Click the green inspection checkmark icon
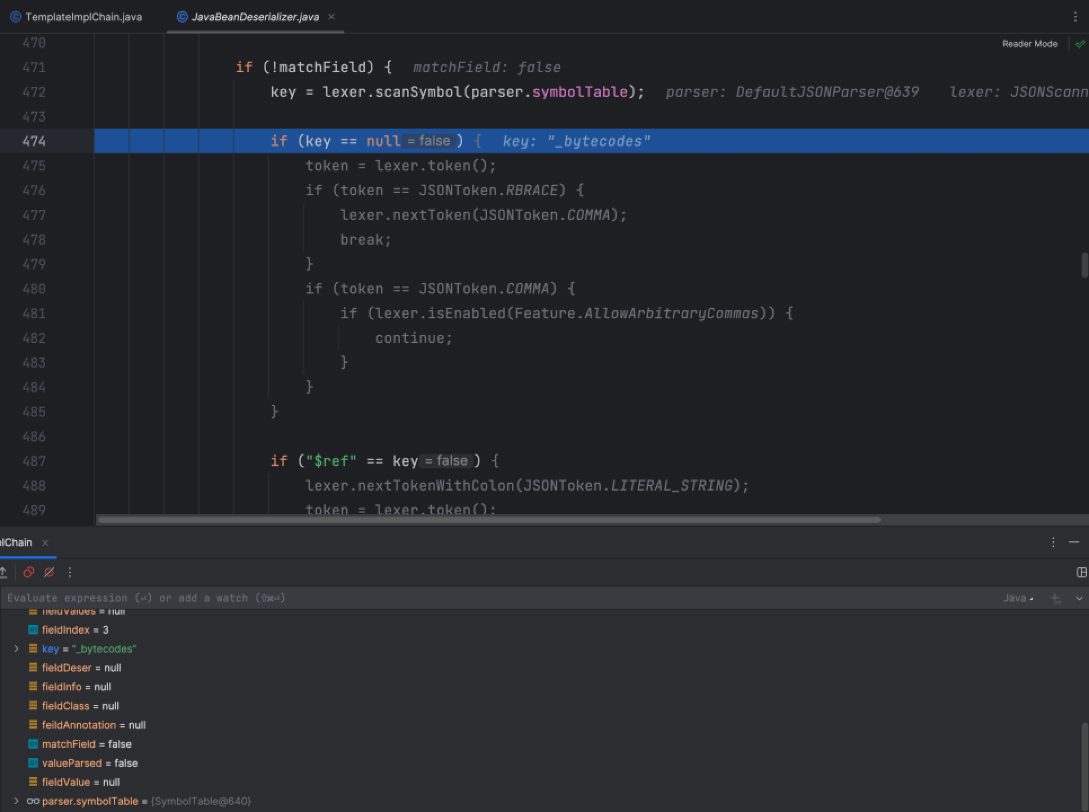The image size is (1089, 812). pyautogui.click(x=1079, y=44)
